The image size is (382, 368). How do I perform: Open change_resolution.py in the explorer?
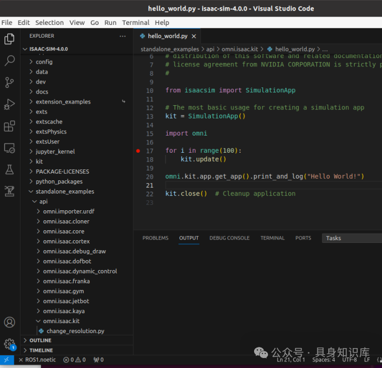[75, 331]
